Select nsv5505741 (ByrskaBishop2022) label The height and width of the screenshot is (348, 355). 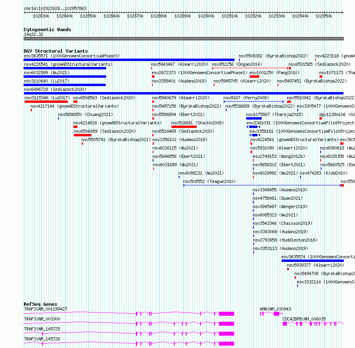coord(116,140)
